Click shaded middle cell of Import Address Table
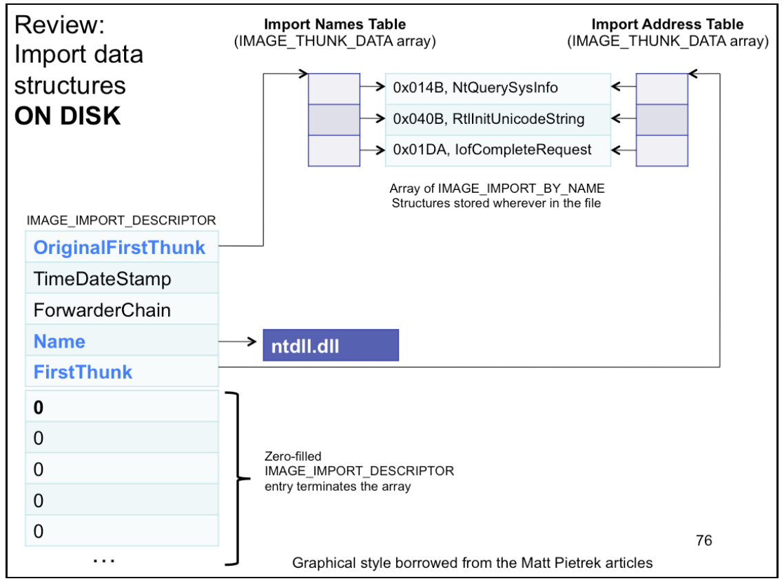The image size is (782, 581). pos(661,119)
